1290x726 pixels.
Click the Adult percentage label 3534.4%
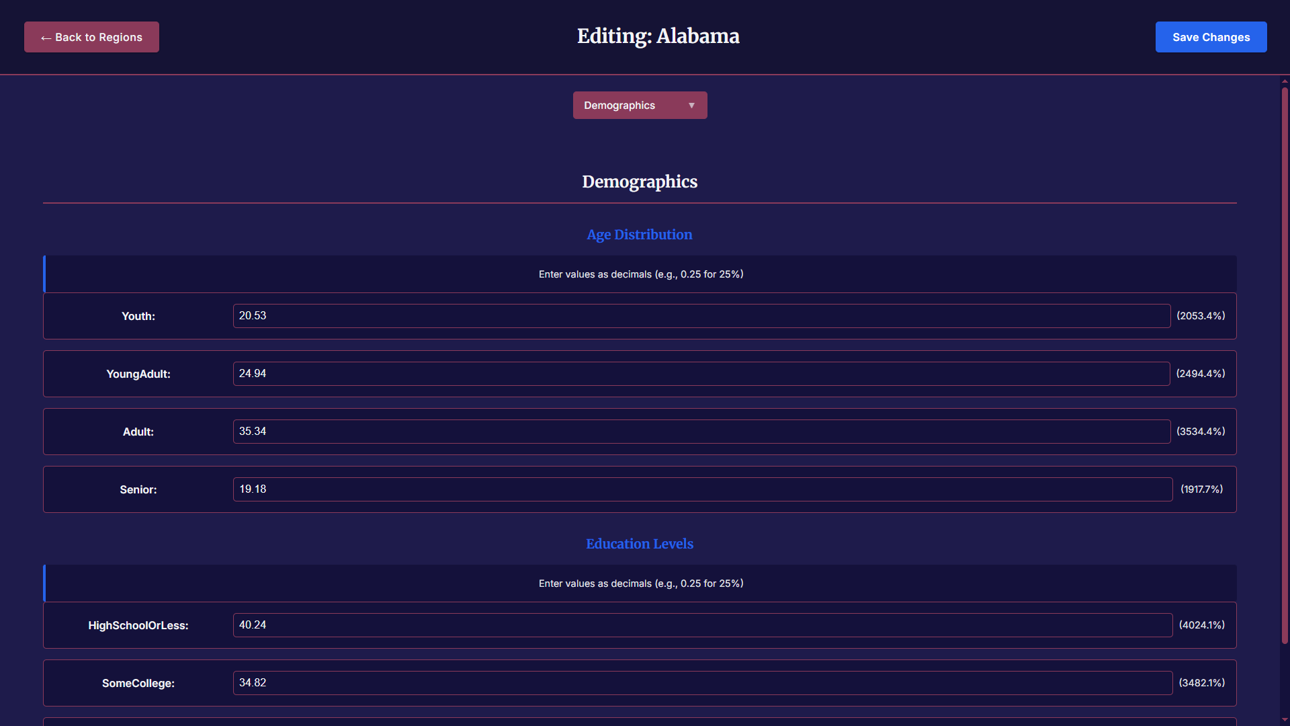pyautogui.click(x=1201, y=432)
